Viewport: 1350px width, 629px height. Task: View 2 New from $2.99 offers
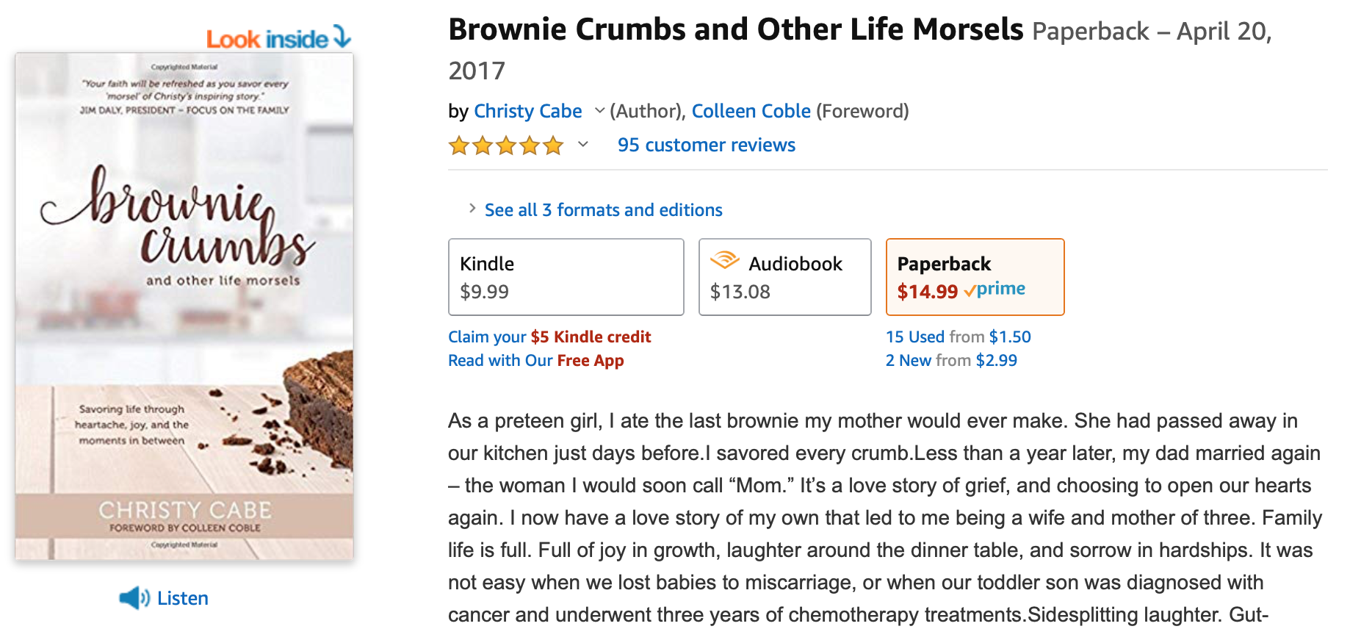pyautogui.click(x=951, y=360)
